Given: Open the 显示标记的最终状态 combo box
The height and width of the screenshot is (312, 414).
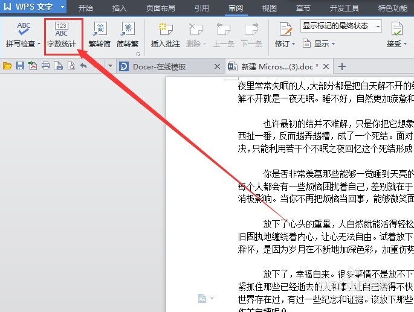Looking at the screenshot, I should coord(341,26).
